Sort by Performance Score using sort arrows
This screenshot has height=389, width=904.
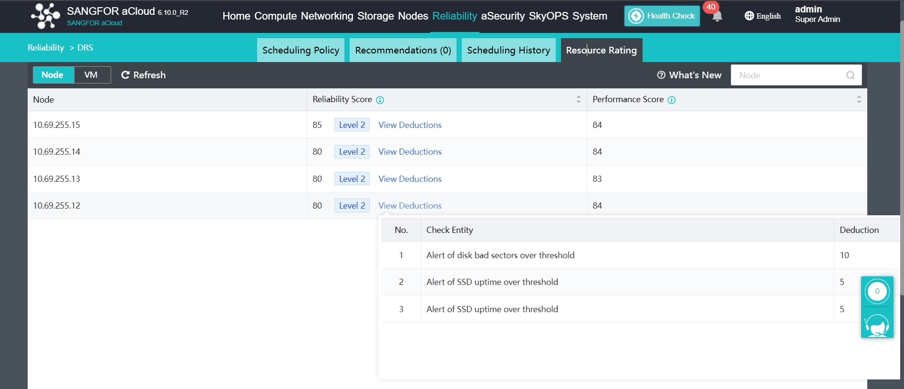click(x=859, y=99)
